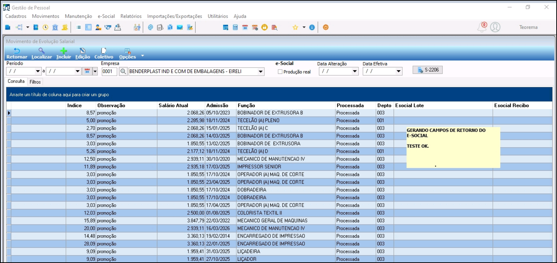This screenshot has width=557, height=263.
Task: Click the orange power icon in toolbar
Action: pos(326,27)
